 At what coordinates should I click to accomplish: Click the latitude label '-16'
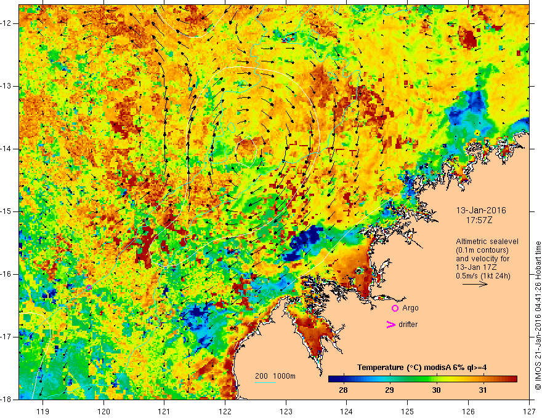pyautogui.click(x=7, y=274)
